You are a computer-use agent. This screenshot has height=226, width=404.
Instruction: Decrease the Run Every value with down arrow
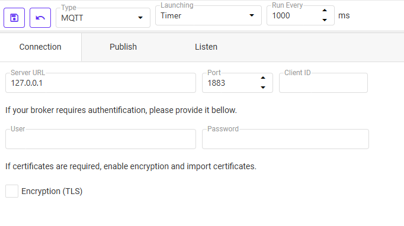click(325, 20)
